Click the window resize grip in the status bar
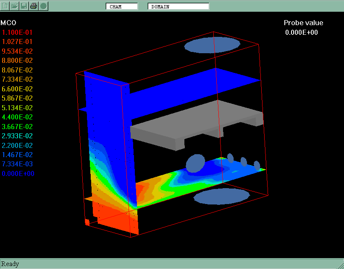This screenshot has width=344, height=269. (340, 265)
